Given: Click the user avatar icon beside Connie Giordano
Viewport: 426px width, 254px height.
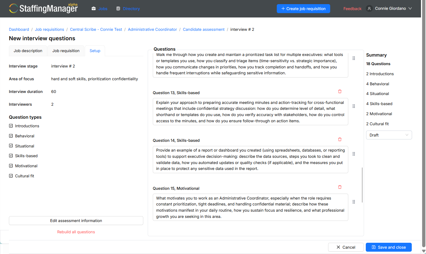Looking at the screenshot, I should 369,9.
